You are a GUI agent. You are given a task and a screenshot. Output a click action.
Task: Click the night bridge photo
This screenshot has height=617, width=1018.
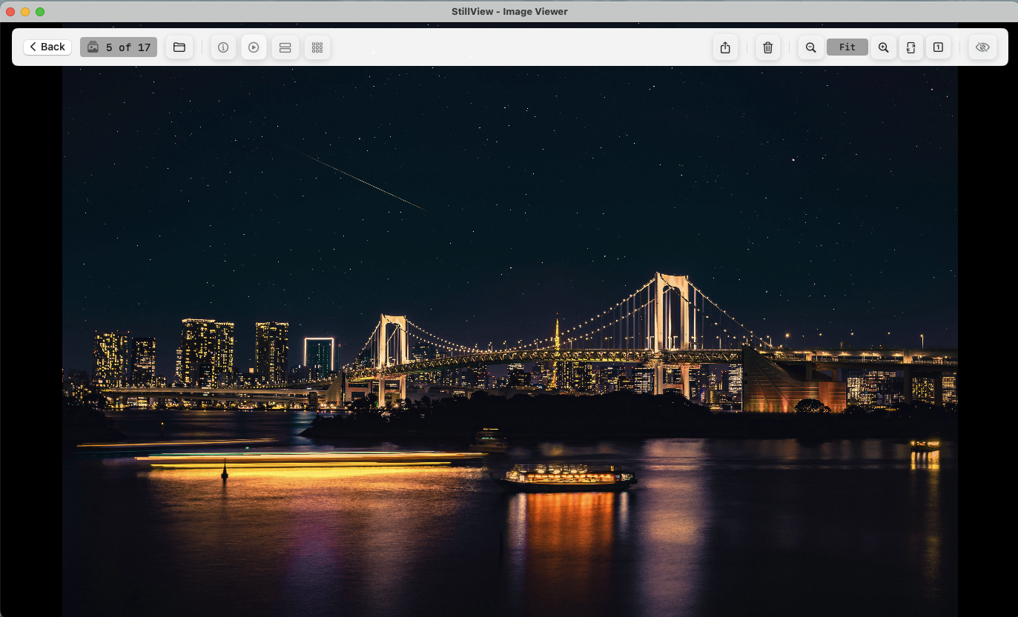coord(510,341)
